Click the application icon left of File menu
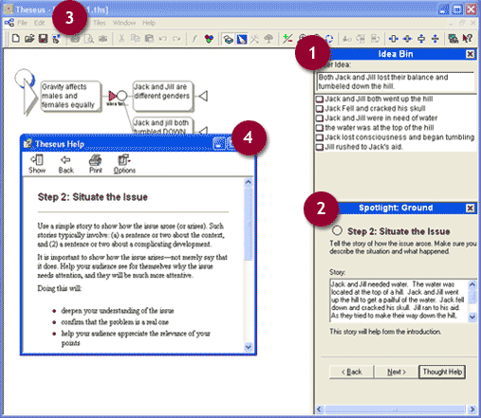This screenshot has width=481, height=418. 9,23
